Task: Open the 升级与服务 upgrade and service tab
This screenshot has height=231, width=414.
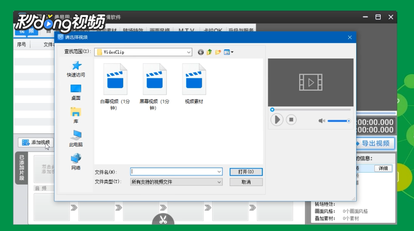Action: click(241, 30)
